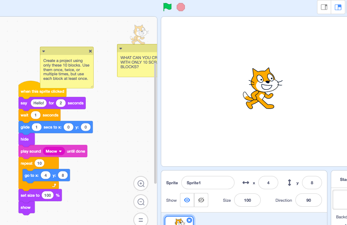The image size is (347, 225).
Task: Click the red stop sign button
Action: click(x=181, y=7)
